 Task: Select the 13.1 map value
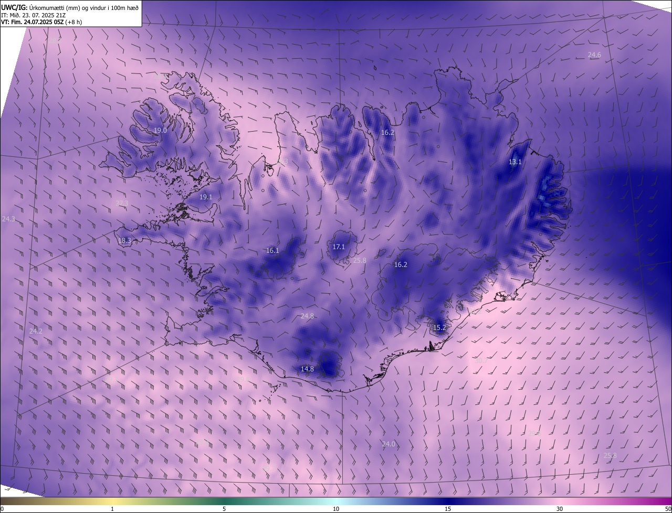click(516, 162)
